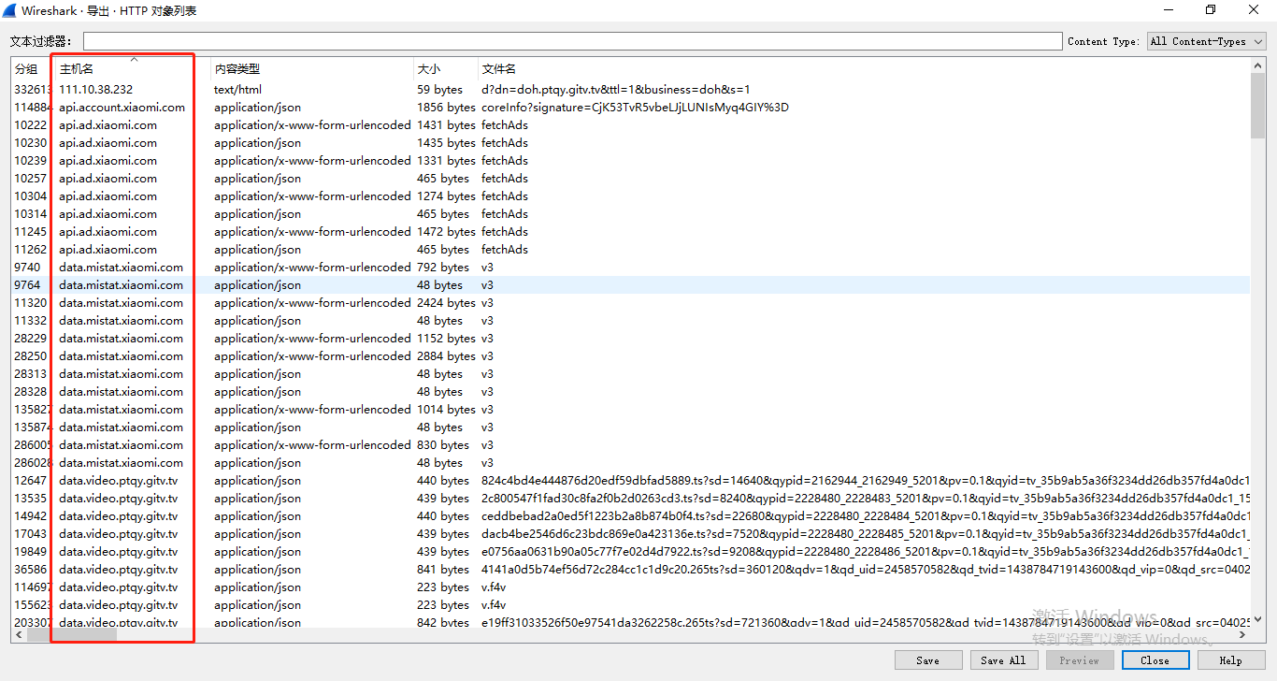This screenshot has height=681, width=1277.
Task: Click the "792 bytes" size cell
Action: pos(443,268)
